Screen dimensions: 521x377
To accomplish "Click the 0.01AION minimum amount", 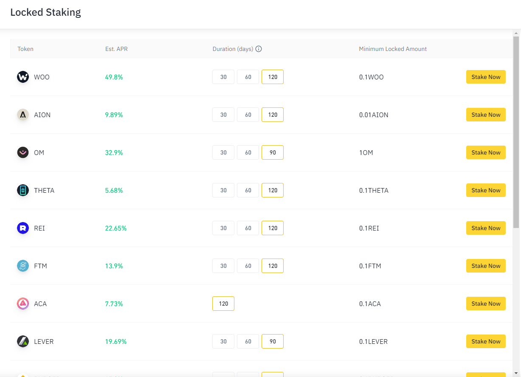I will pos(374,115).
